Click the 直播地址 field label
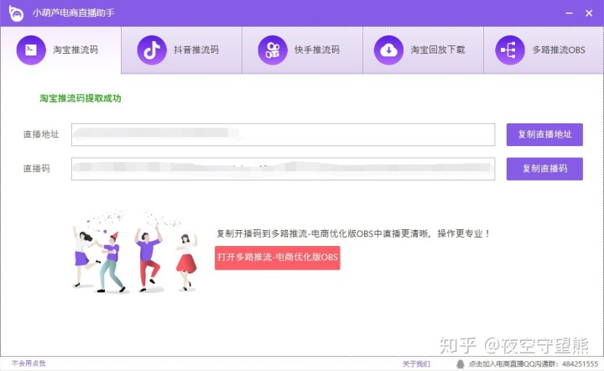Screen dimensions: 604x371 (x=41, y=134)
